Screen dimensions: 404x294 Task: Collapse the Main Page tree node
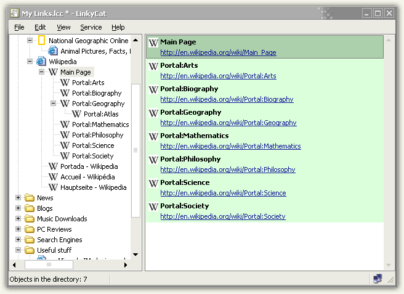point(41,71)
